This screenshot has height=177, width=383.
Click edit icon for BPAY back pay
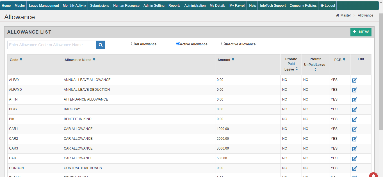354,110
